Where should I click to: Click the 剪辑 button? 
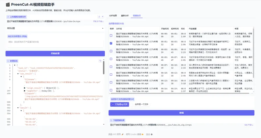(181, 113)
